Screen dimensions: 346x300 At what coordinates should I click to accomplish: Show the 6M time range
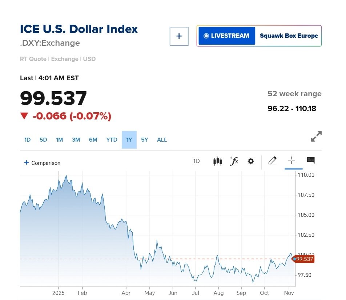coord(93,140)
